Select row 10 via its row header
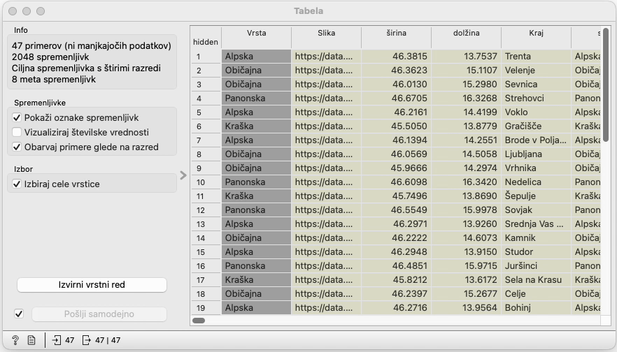The width and height of the screenshot is (617, 352). pos(206,182)
